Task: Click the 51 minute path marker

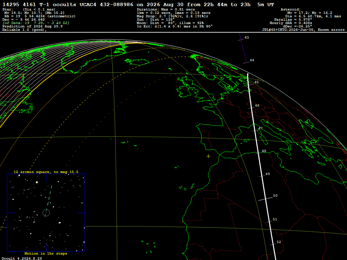Action: coord(275,219)
